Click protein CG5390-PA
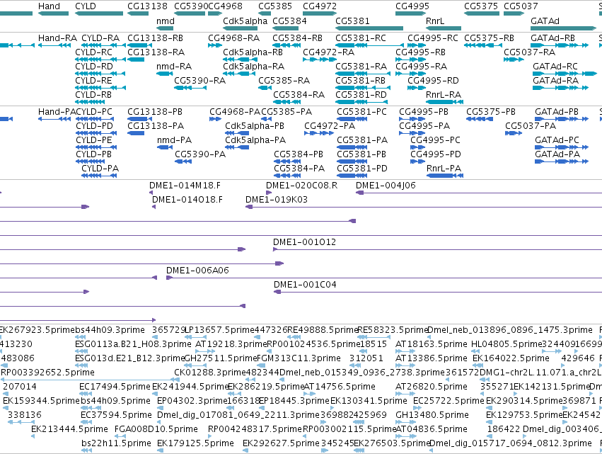 [200, 154]
